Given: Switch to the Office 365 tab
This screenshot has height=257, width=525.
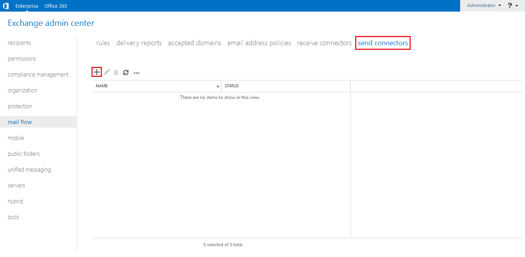Looking at the screenshot, I should [x=56, y=6].
